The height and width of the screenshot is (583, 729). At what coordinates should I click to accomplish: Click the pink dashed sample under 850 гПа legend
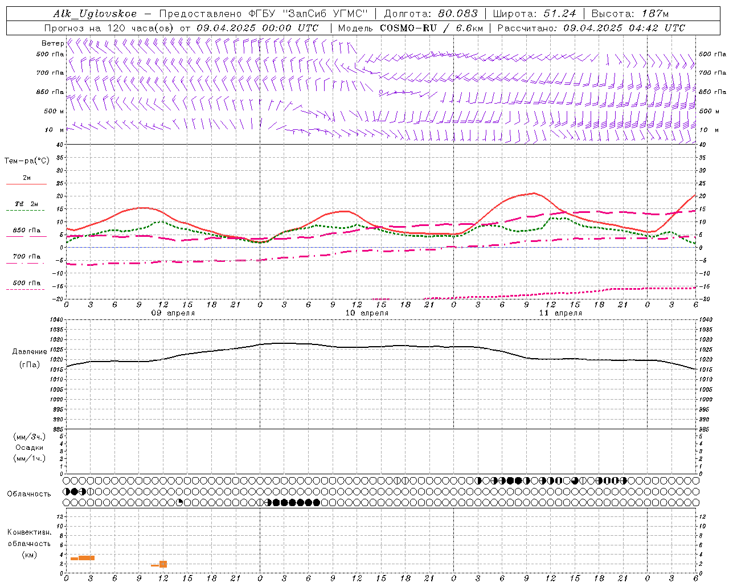pyautogui.click(x=26, y=236)
